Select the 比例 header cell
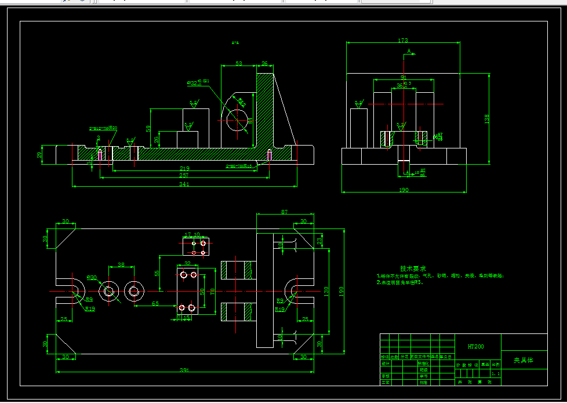The width and height of the screenshot is (567, 403). (x=496, y=365)
